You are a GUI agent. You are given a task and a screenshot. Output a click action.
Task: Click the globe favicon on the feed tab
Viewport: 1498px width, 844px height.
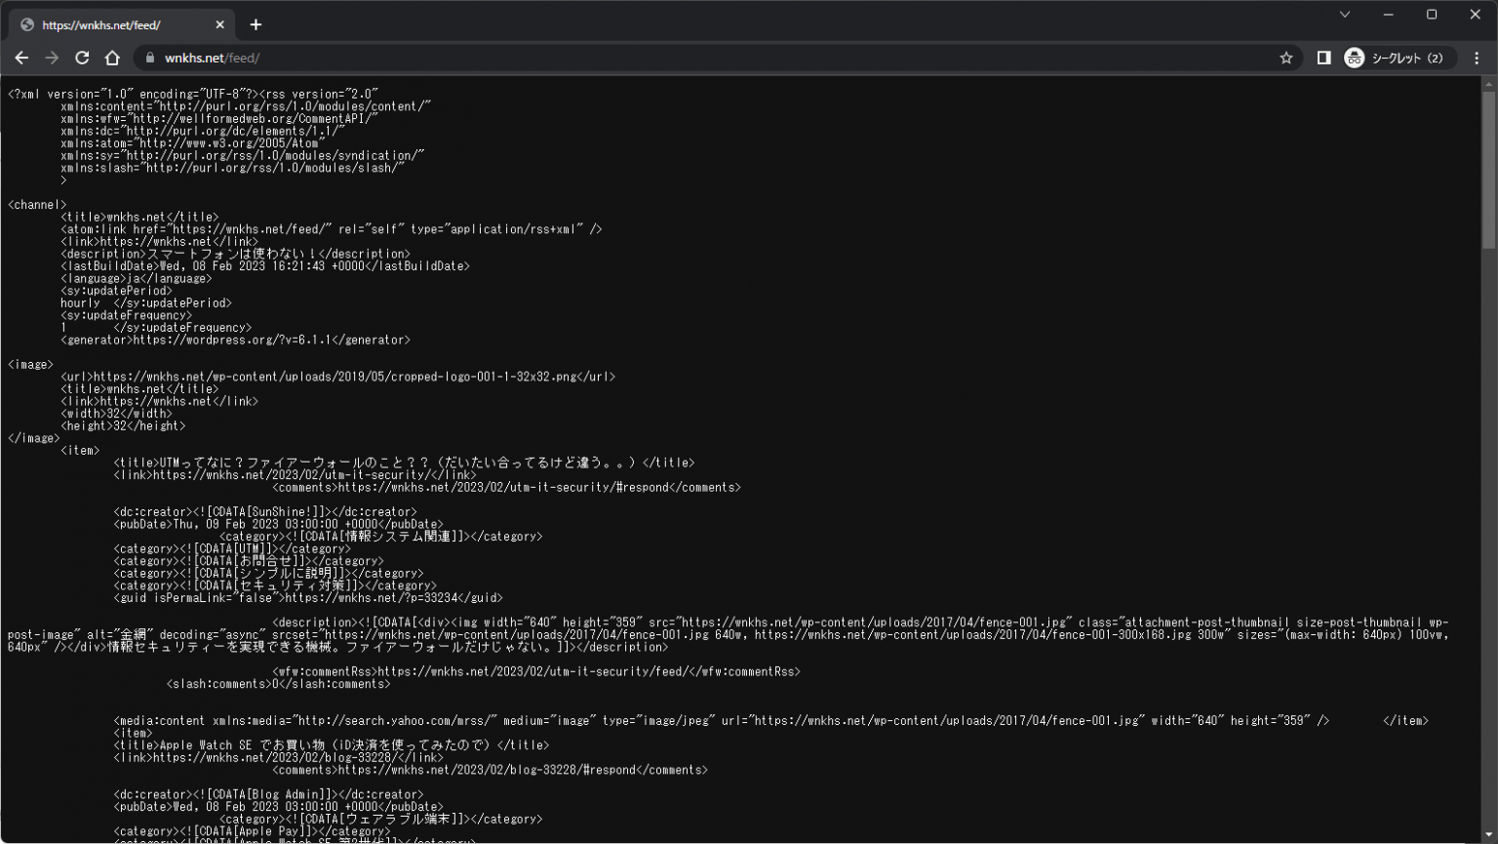click(25, 24)
